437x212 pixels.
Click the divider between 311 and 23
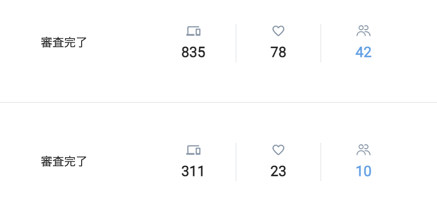pos(236,162)
